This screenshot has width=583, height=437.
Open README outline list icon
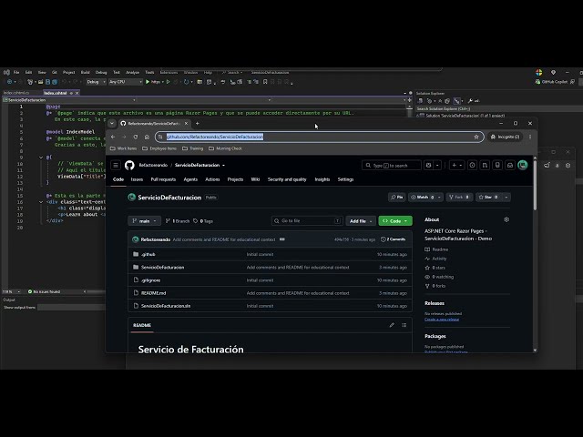click(x=404, y=325)
